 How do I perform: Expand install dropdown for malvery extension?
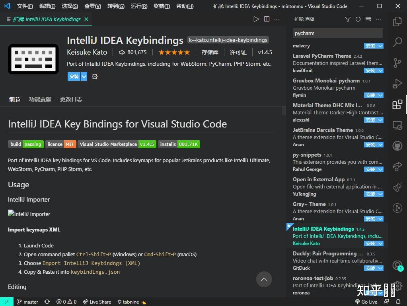[x=380, y=46]
